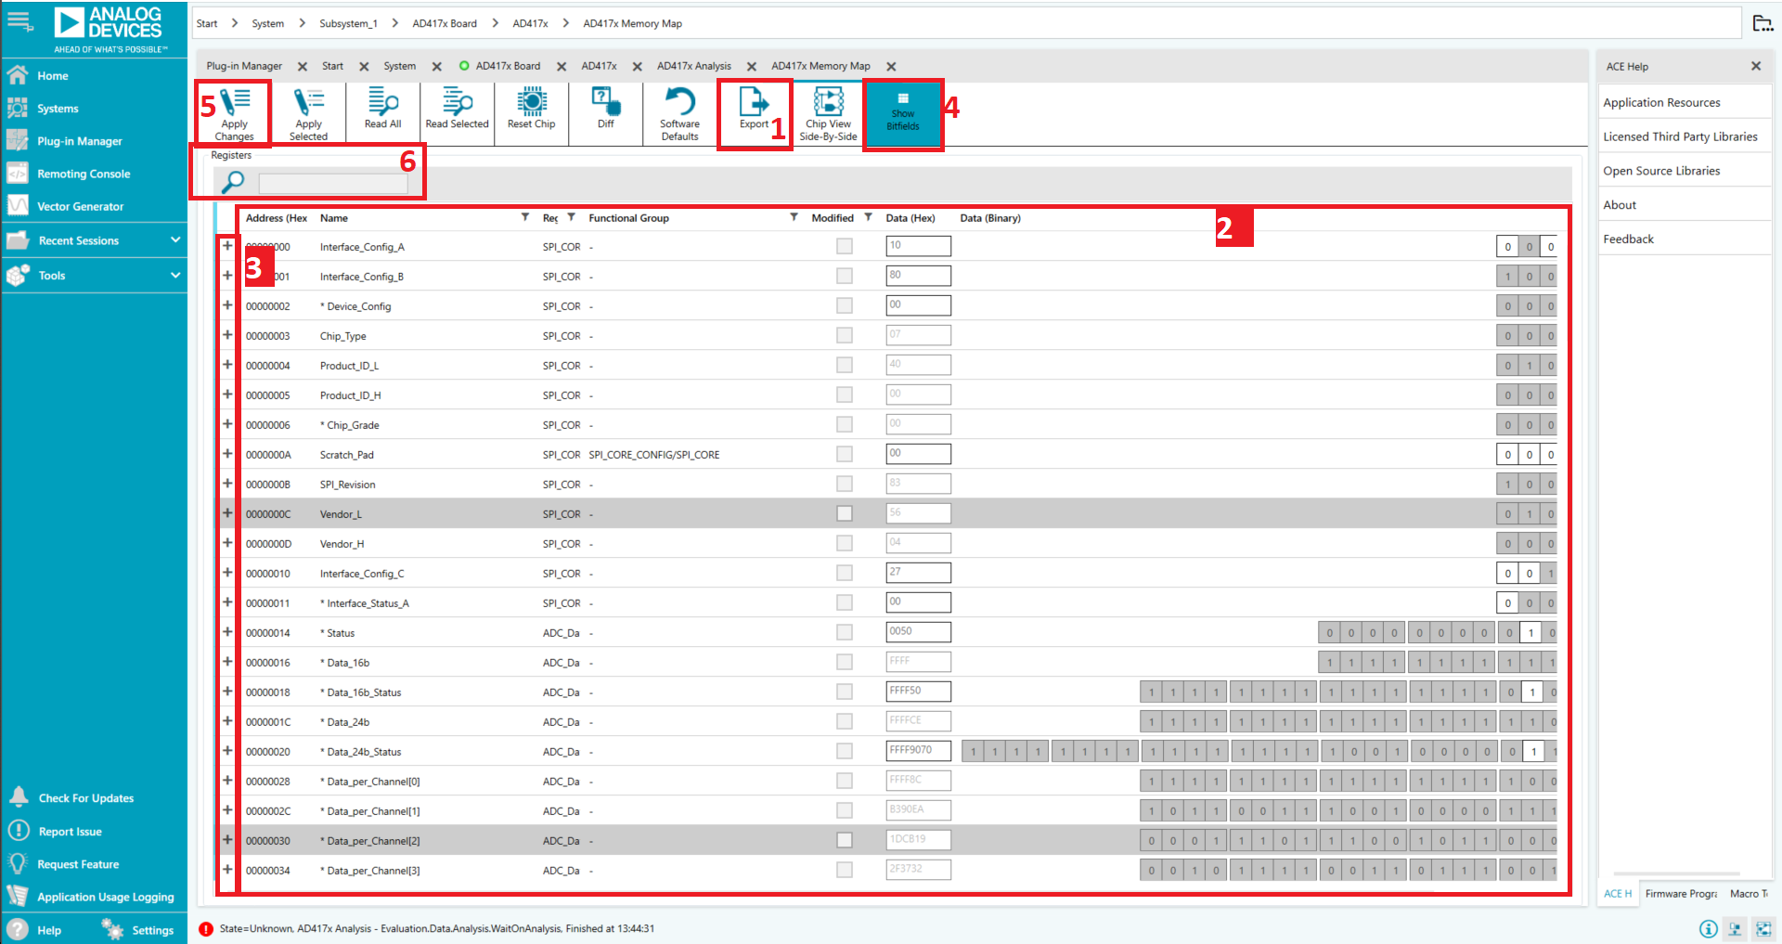Toggle Modified checkbox for Status register
This screenshot has width=1782, height=944.
(844, 632)
